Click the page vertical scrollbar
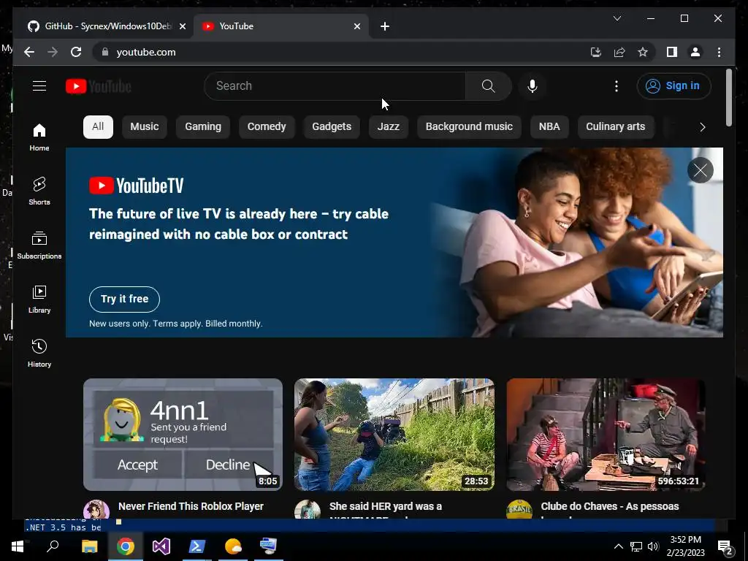The image size is (748, 561). pyautogui.click(x=728, y=98)
